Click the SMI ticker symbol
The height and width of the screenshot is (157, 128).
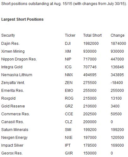point(68,130)
